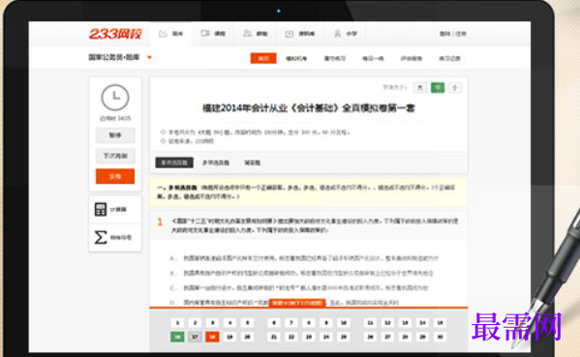The width and height of the screenshot is (580, 357).
Task: Open the 课程 video course tab
Action: click(x=213, y=34)
